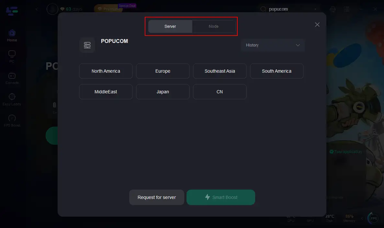Choose the North America server
384x228 pixels.
coord(106,71)
